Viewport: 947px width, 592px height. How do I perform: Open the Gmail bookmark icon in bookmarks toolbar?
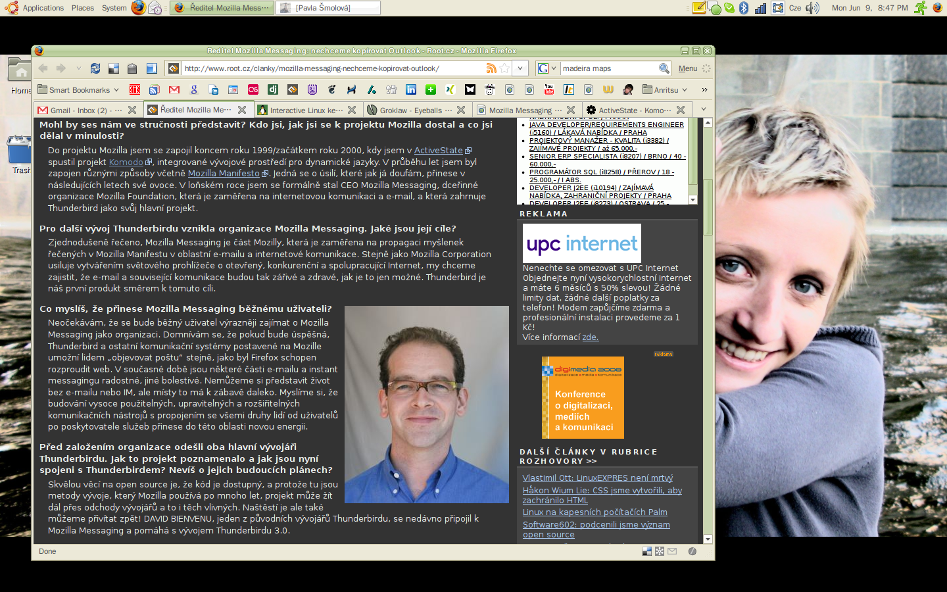174,89
